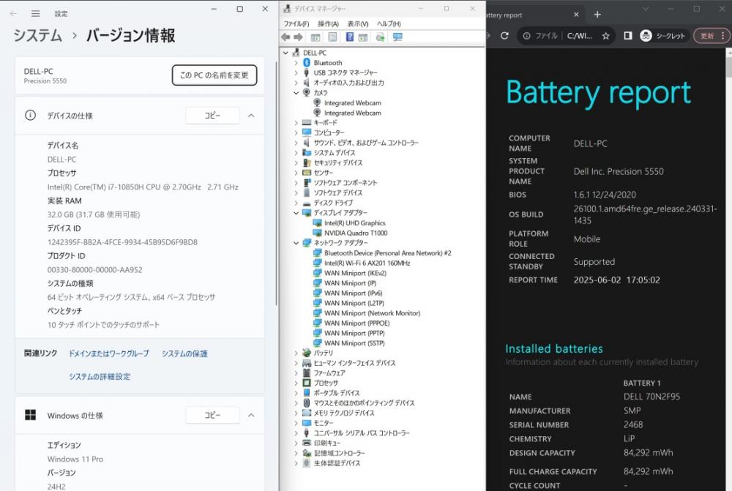Viewport: 732px width, 491px height.
Task: Click the プロセッサ category icon in Device Manager
Action: pos(307,383)
